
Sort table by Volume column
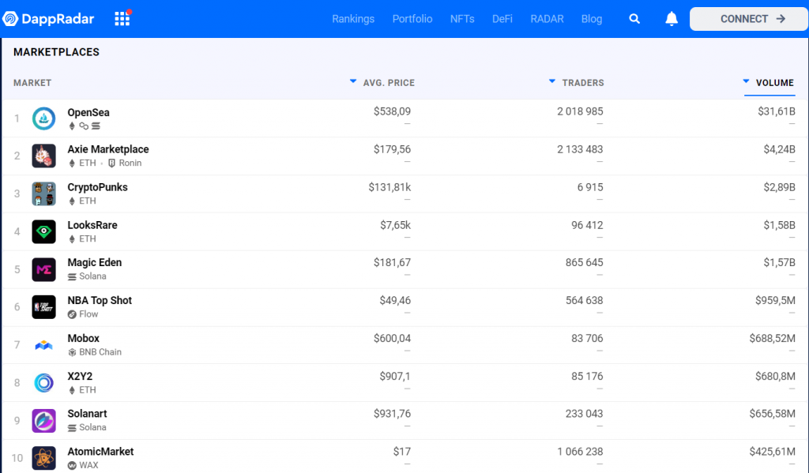[774, 83]
